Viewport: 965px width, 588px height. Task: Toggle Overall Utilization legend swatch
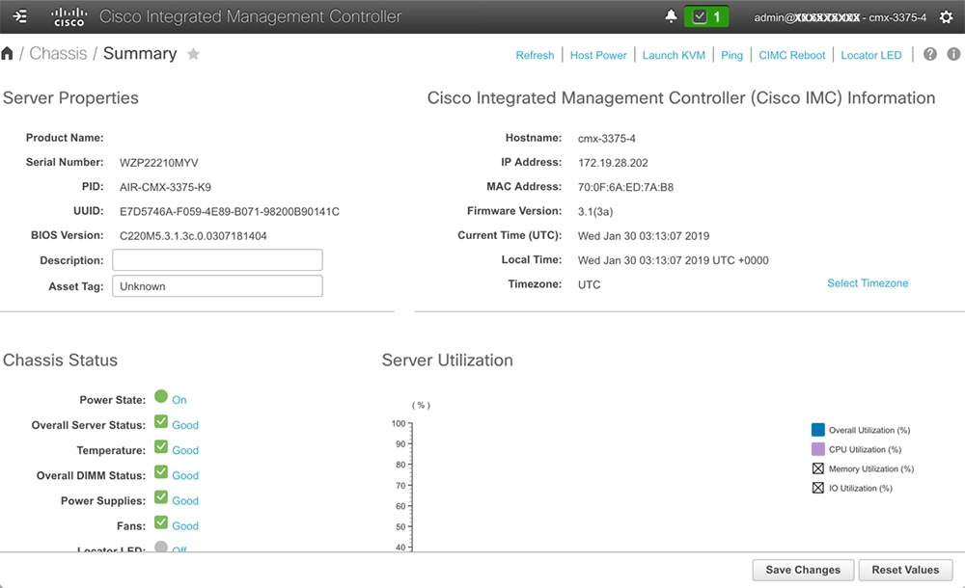[x=818, y=429]
